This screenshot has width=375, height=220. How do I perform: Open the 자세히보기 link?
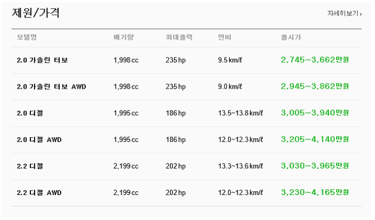[345, 13]
